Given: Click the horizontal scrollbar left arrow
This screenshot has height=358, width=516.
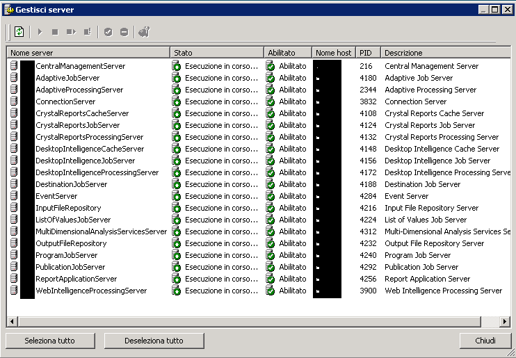Looking at the screenshot, I should point(13,321).
